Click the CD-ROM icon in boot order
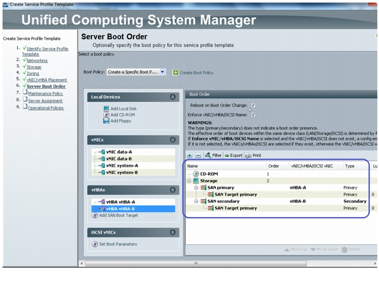The width and height of the screenshot is (379, 281). coord(196,174)
